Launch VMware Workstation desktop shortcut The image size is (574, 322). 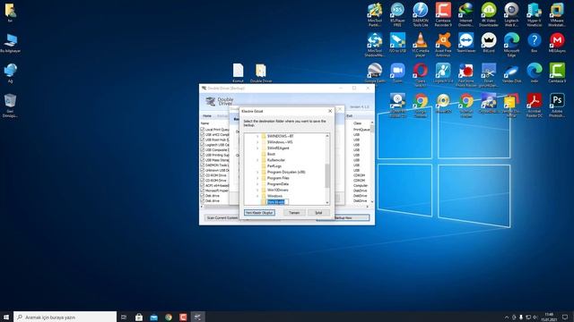(x=557, y=14)
